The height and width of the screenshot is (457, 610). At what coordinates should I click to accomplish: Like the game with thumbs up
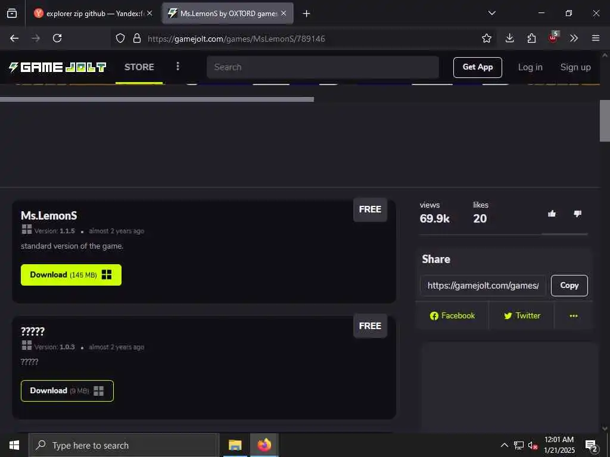tap(552, 214)
